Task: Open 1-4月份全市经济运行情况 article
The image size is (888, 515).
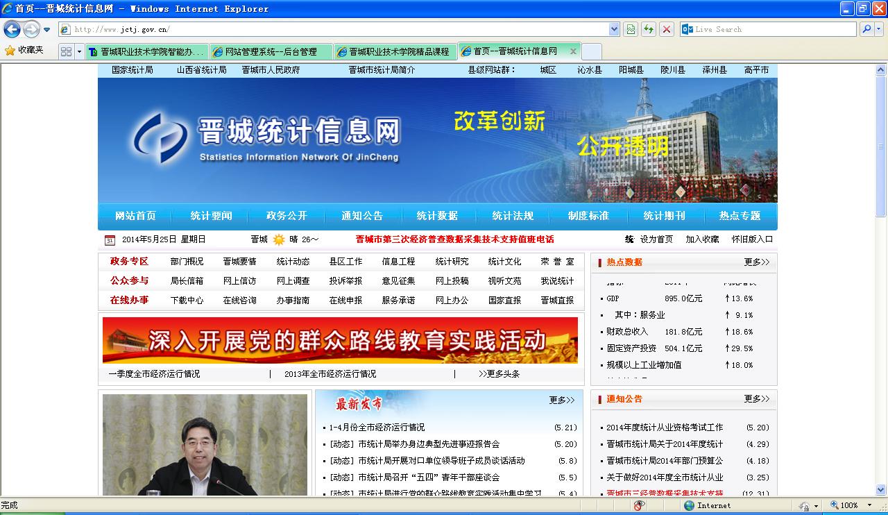Action: pos(377,428)
